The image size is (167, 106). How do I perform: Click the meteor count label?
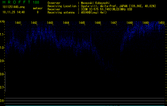[38, 8]
